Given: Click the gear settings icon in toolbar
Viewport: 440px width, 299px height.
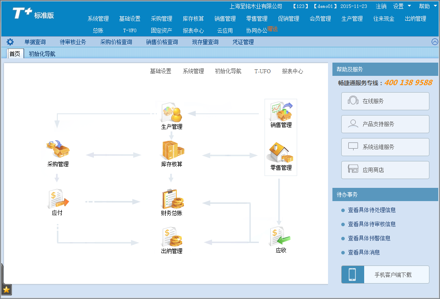Looking at the screenshot, I should (10, 42).
